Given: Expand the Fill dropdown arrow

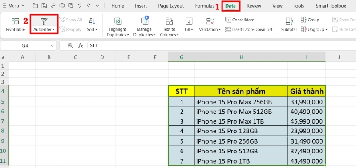Looking at the screenshot, I should point(192,30).
